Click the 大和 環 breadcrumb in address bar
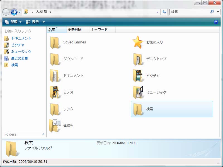 click(x=41, y=12)
